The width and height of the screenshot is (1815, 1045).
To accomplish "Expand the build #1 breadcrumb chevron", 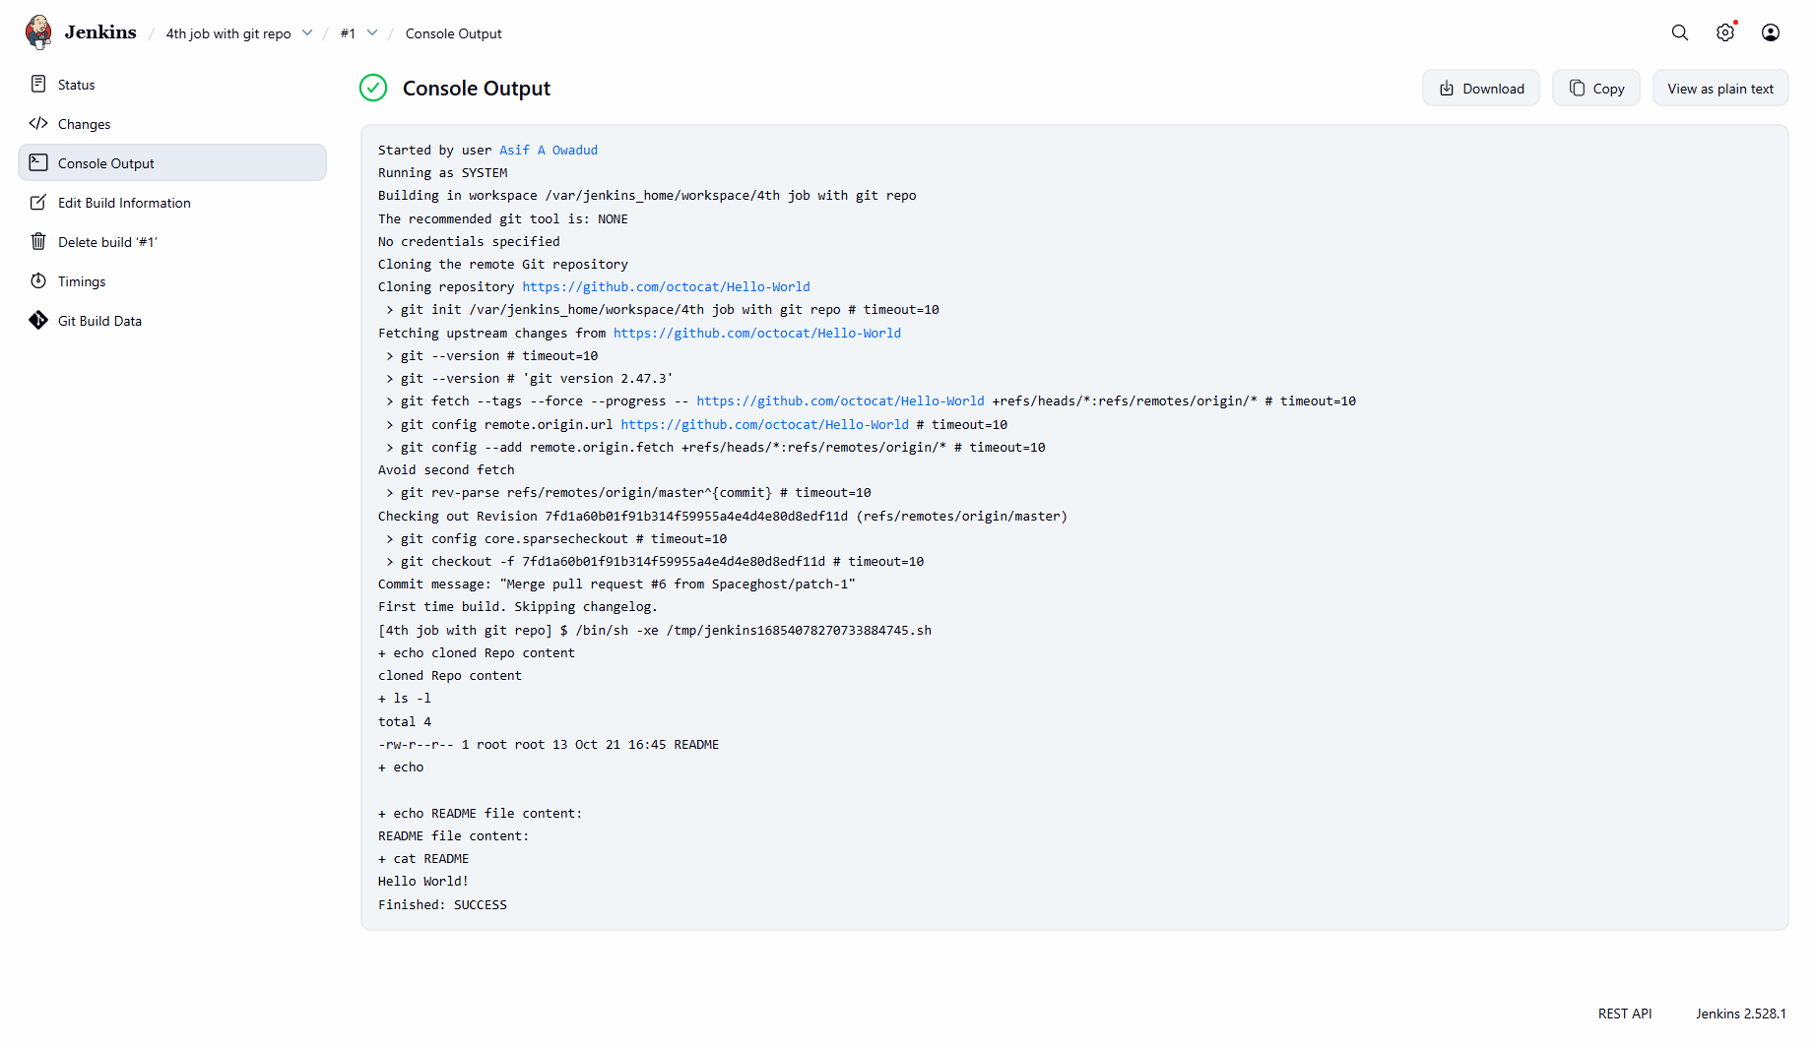I will click(x=372, y=32).
